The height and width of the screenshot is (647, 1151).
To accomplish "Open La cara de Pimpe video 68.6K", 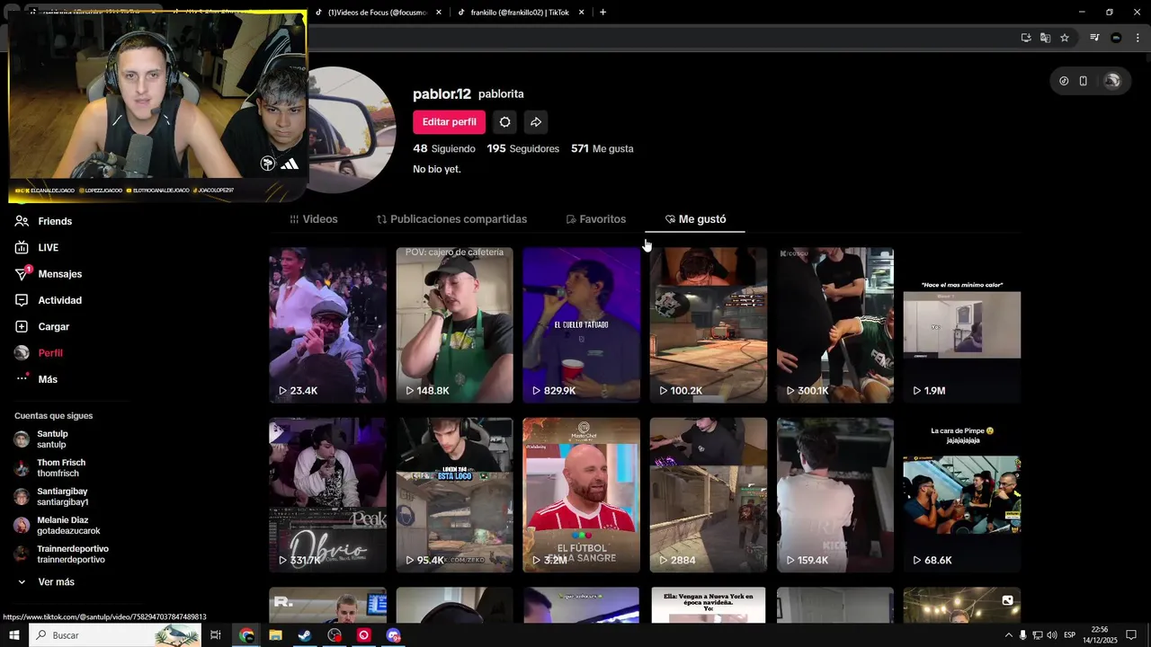I will 961,495.
